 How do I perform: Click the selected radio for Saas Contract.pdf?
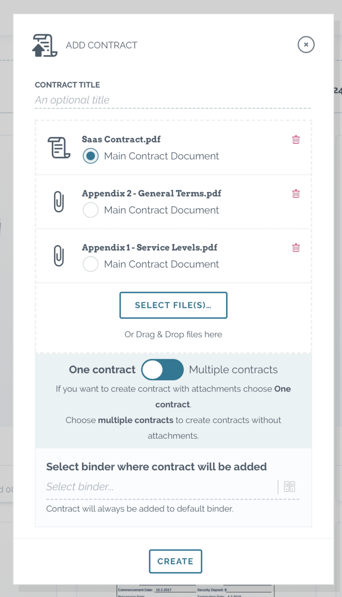(x=90, y=156)
